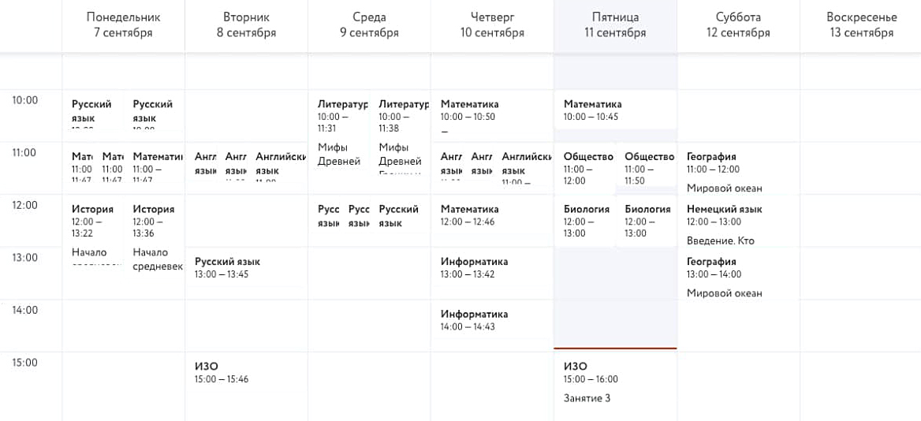Viewport: 921px width, 421px height.
Task: Open Friday Биология lesson on the left
Action: tap(584, 221)
